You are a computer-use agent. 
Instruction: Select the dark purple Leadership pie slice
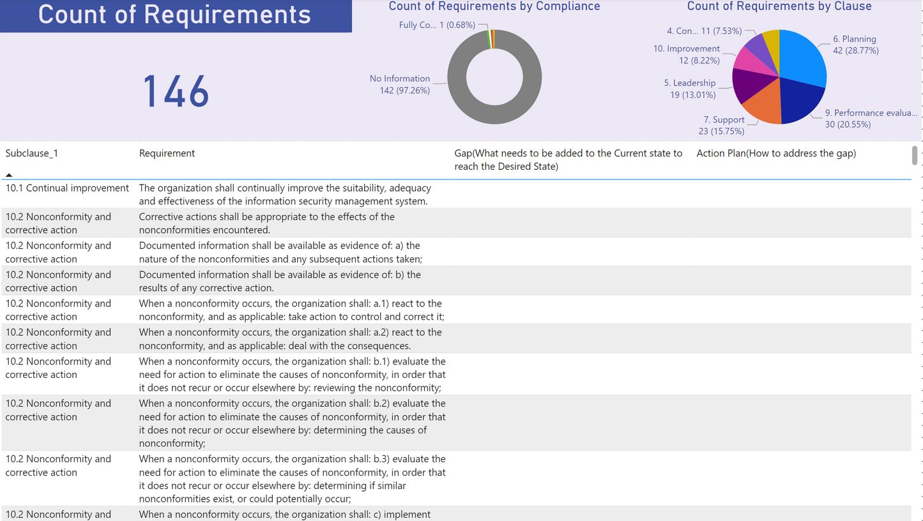(x=747, y=84)
